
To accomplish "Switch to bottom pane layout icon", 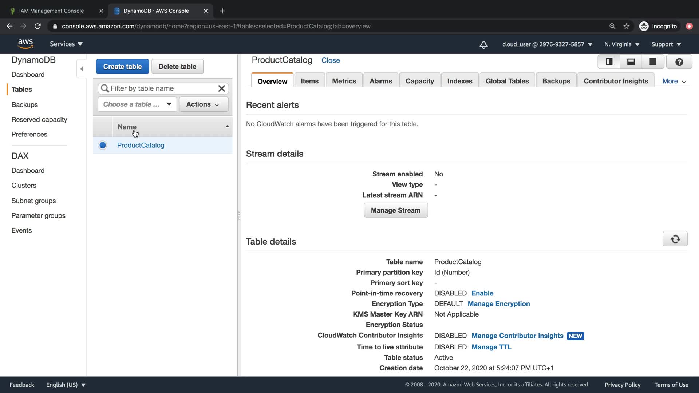I will click(x=631, y=62).
